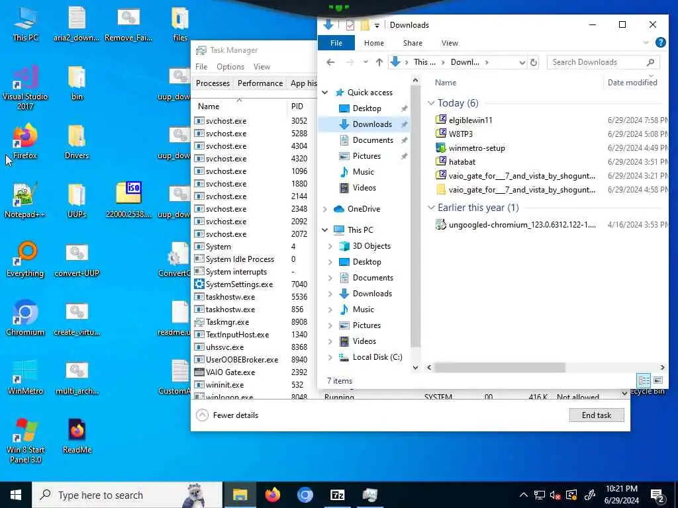
Task: Expand 3D Objects in the navigation tree
Action: tap(330, 246)
